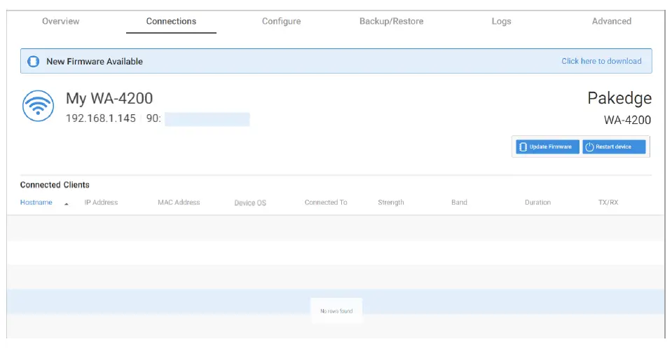Select the Connections tab
This screenshot has height=349, width=672.
[x=171, y=21]
